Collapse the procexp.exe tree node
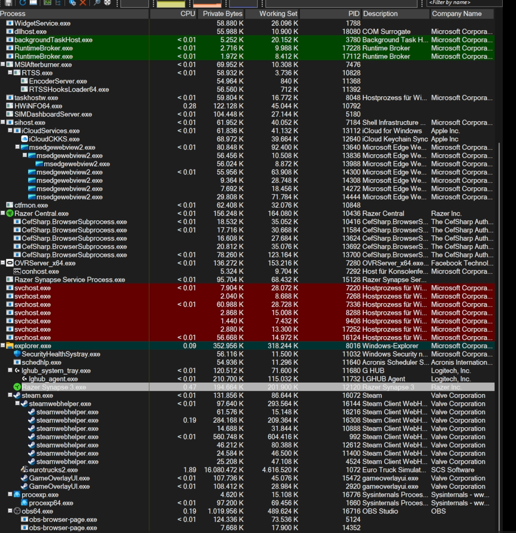Screen dimensions: 516x533 point(10,494)
